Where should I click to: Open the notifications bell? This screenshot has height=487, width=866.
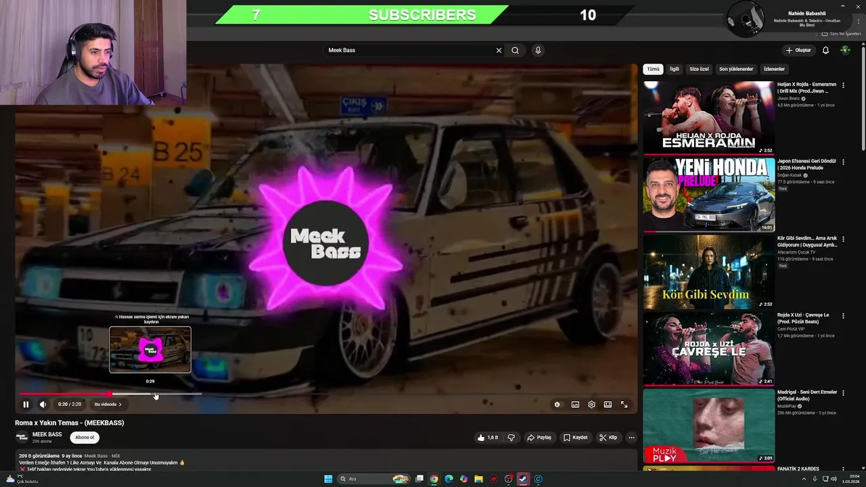(x=825, y=50)
